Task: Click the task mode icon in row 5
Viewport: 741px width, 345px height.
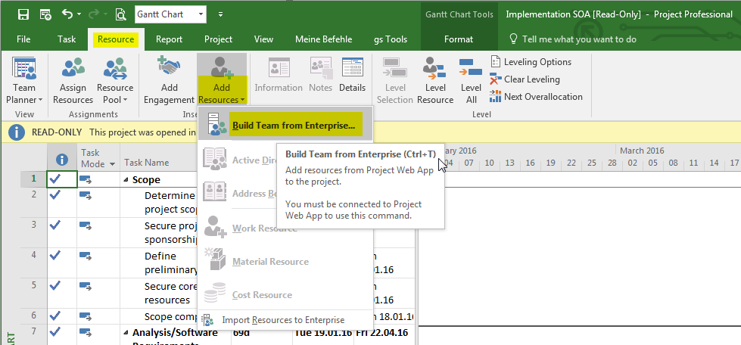Action: 85,285
